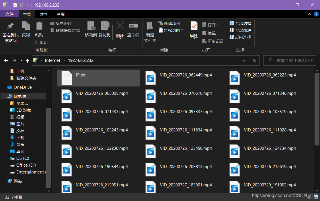Click the New Folder icon
The height and width of the screenshot is (201, 320).
click(x=150, y=26)
